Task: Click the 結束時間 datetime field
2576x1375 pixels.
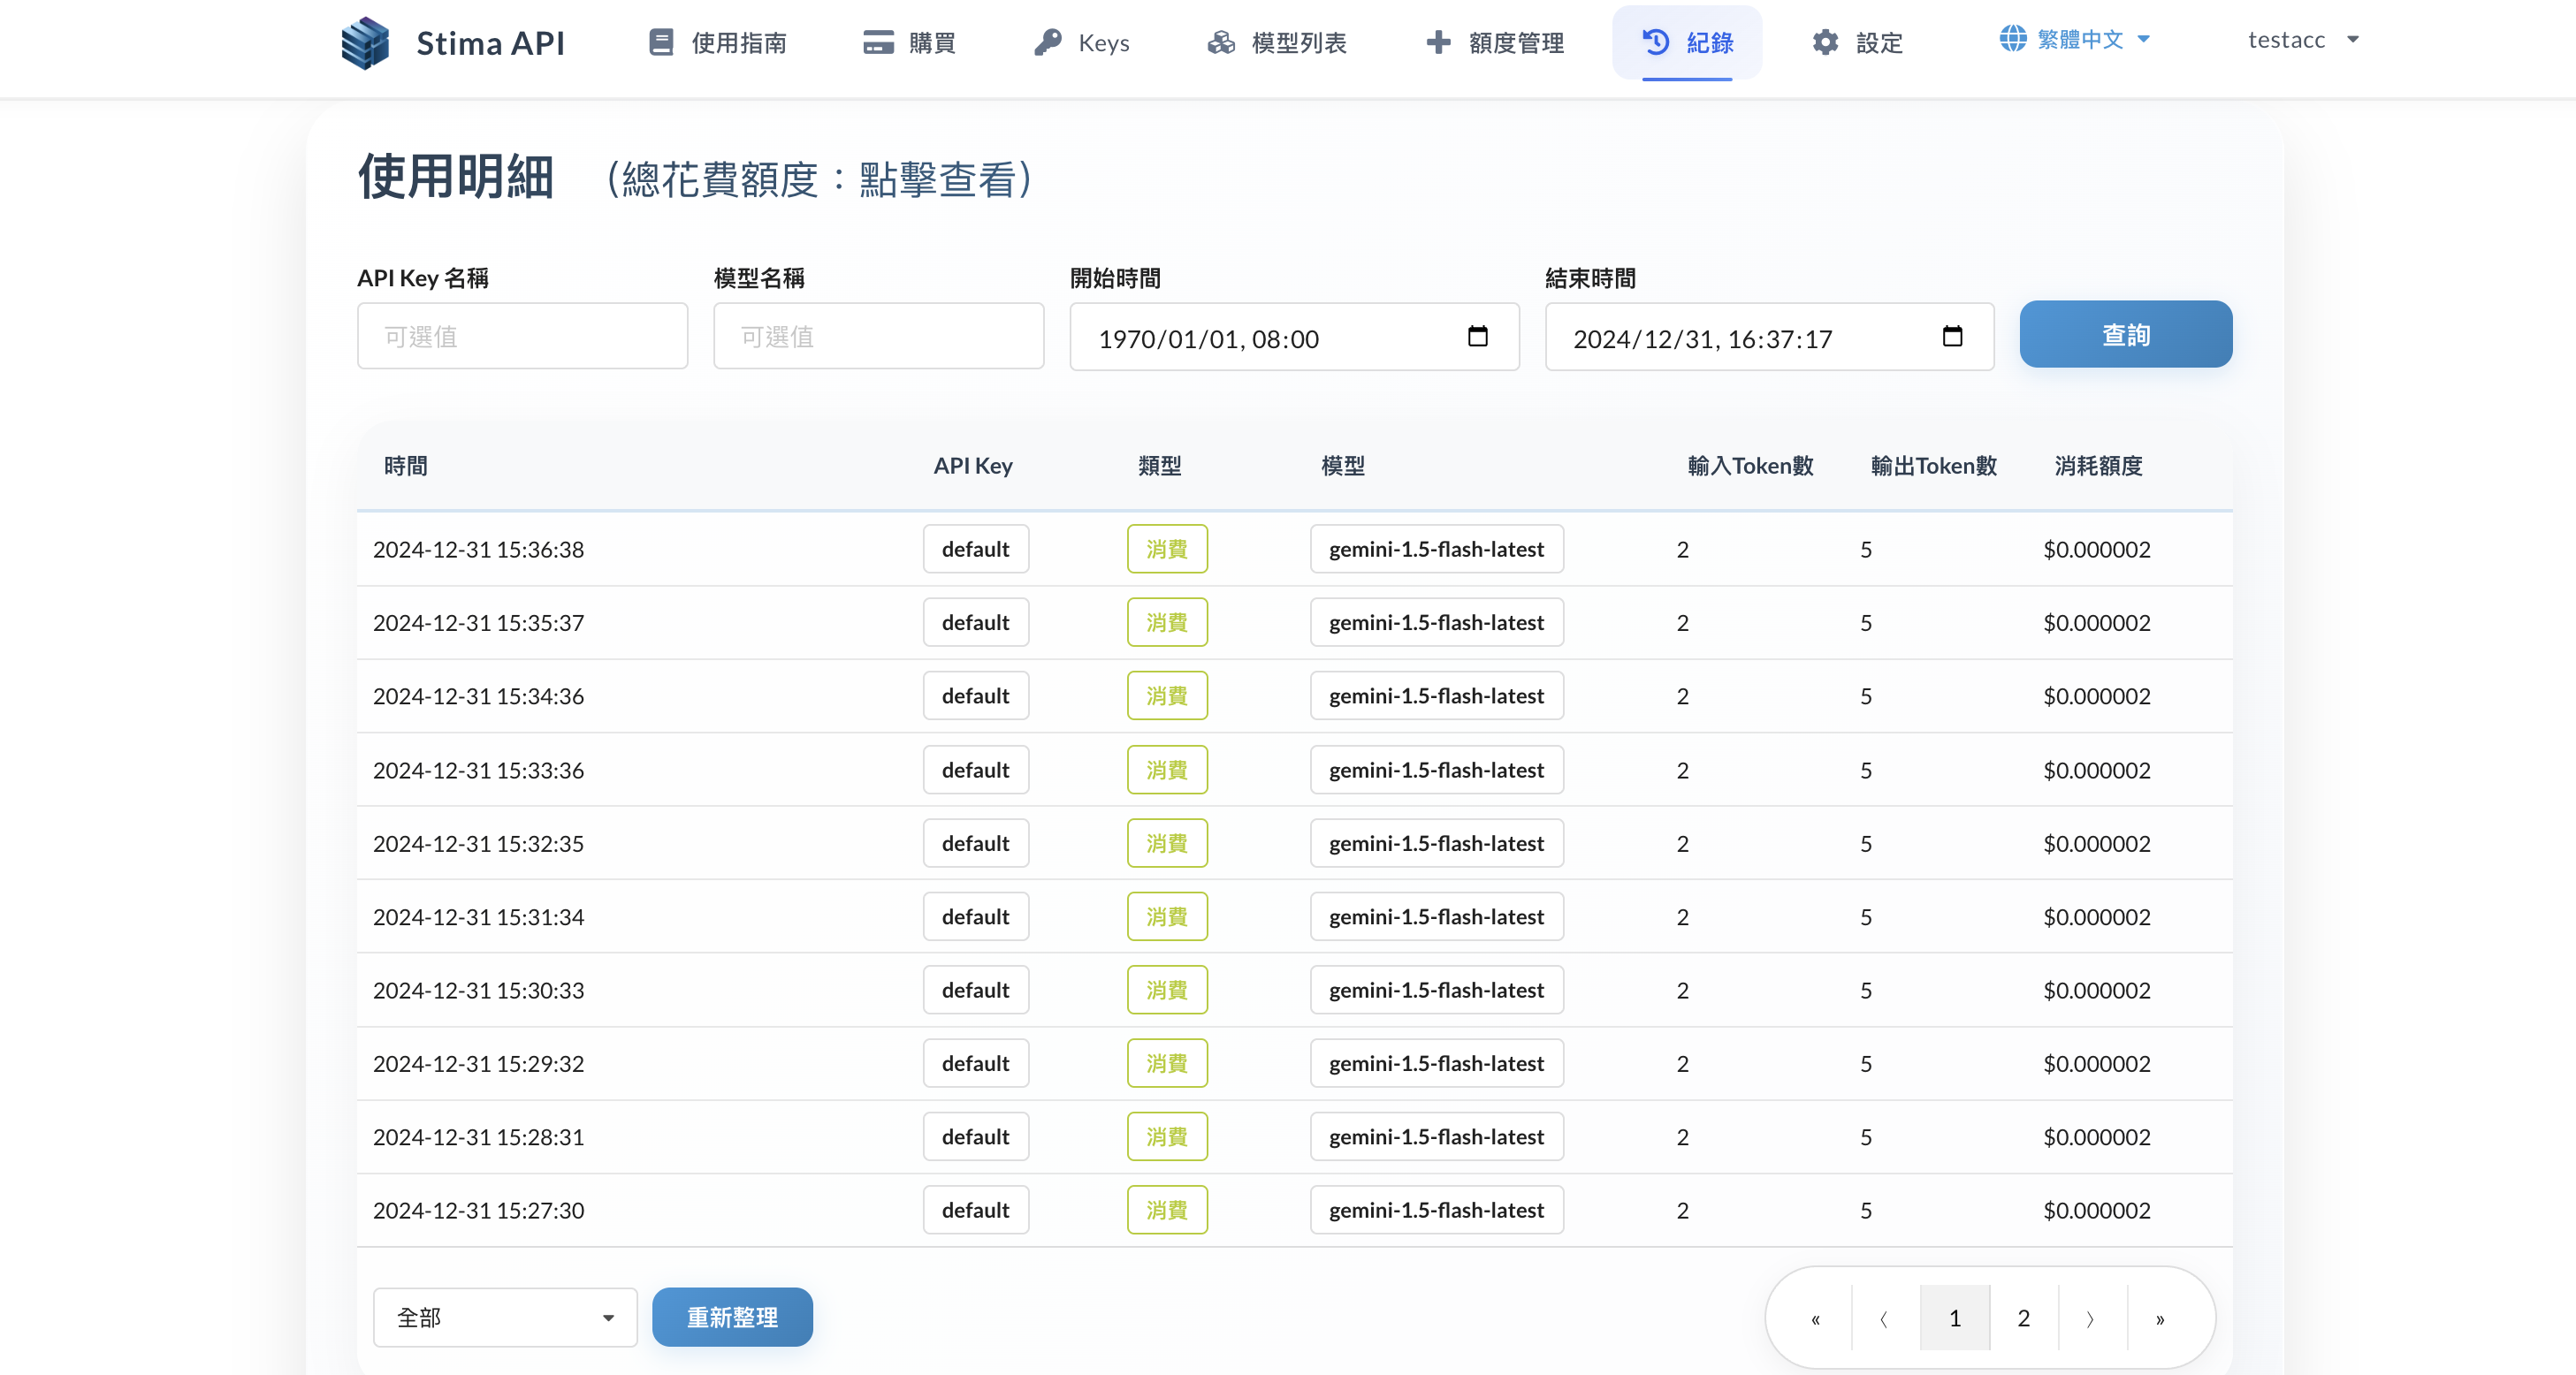Action: coord(1769,337)
